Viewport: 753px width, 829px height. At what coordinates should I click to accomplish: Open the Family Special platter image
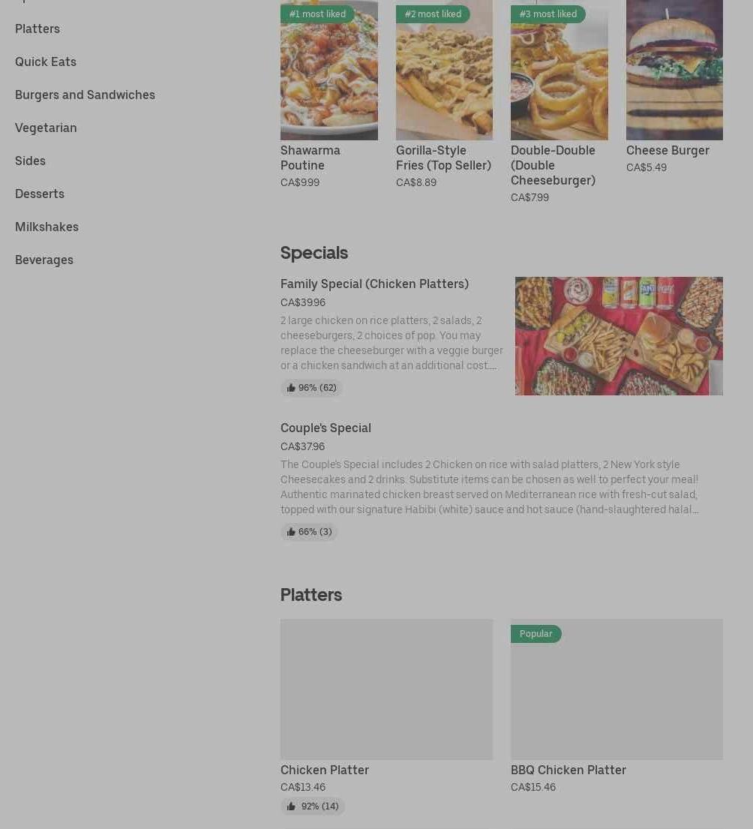click(x=619, y=335)
